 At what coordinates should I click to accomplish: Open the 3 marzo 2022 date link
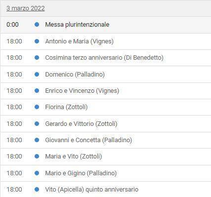[x=26, y=8]
